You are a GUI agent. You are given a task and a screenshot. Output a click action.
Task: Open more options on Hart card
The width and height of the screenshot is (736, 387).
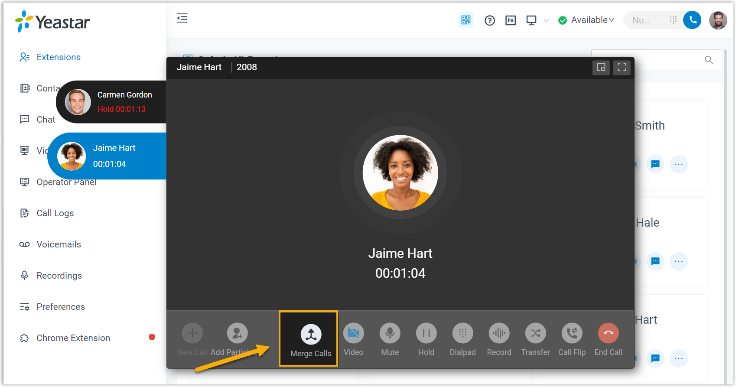[x=679, y=358]
